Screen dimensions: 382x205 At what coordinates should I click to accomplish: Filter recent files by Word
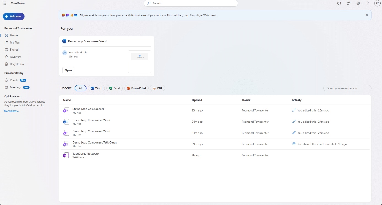tap(96, 88)
